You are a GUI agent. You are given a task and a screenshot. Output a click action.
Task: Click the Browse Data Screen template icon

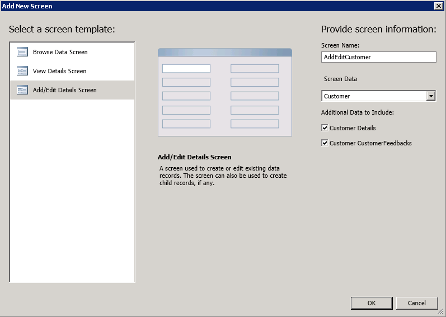tap(22, 52)
